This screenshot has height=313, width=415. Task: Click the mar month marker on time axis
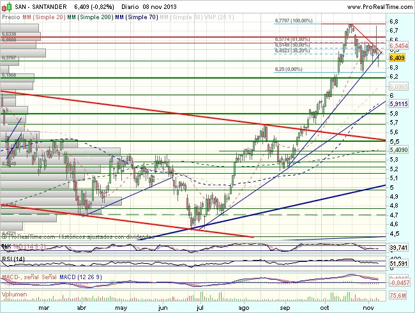tap(43, 308)
